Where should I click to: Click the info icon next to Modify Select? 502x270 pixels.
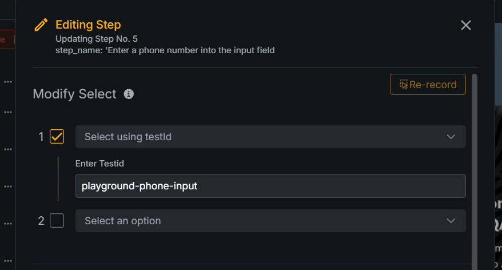coord(129,94)
